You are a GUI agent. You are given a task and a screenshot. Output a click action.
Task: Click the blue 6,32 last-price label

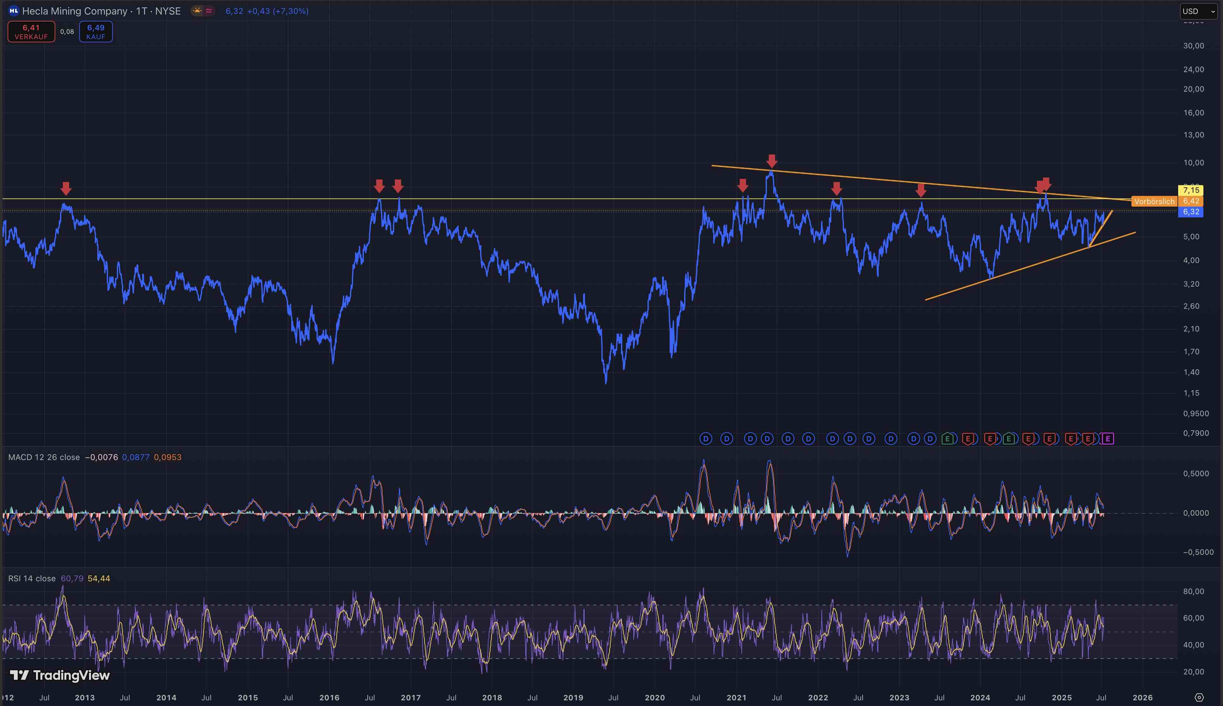[x=1190, y=212]
